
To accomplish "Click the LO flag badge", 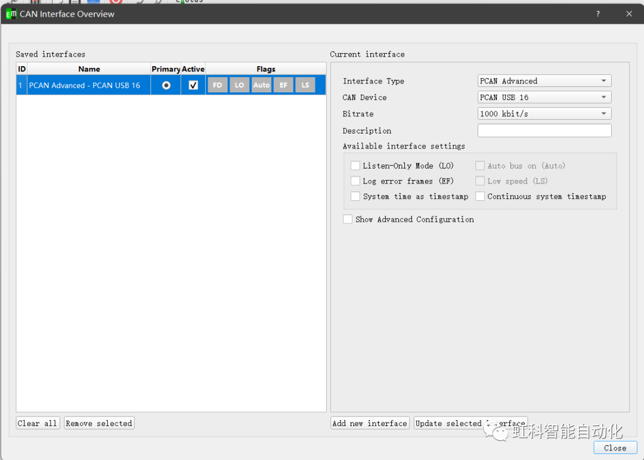I will 239,85.
